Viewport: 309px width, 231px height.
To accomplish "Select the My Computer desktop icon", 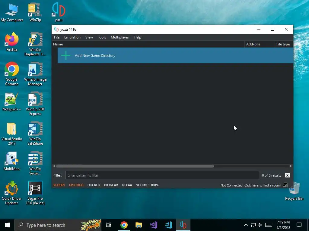I will tap(12, 13).
